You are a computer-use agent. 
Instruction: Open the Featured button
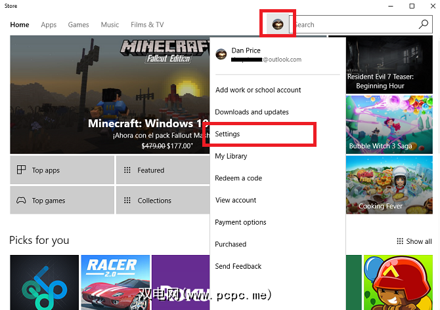pos(163,170)
